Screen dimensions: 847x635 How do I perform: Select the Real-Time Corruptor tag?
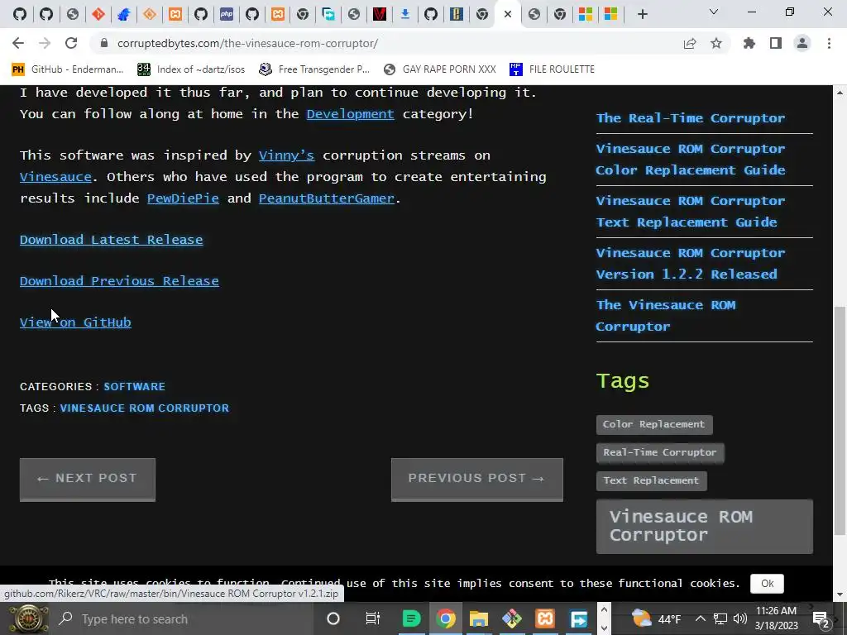(660, 452)
